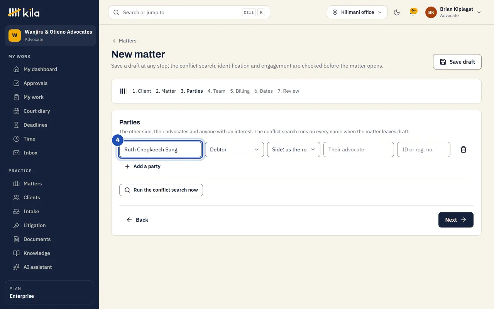Open Matters in Practice section
Viewport: 494px width, 309px height.
(x=49, y=183)
